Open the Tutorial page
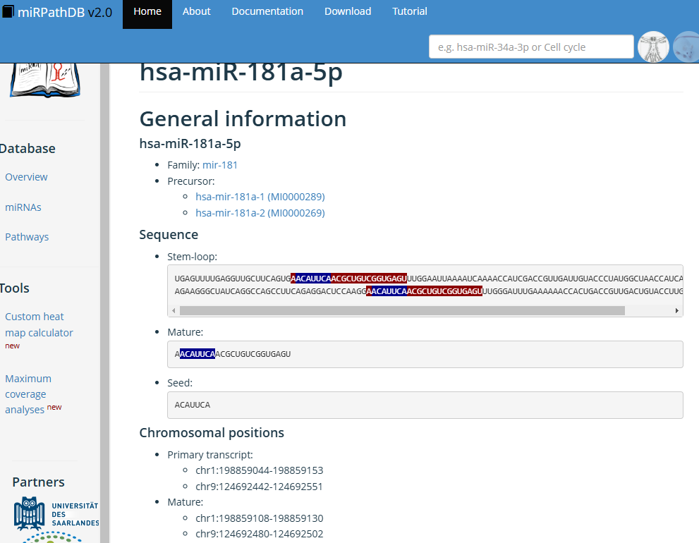Image resolution: width=699 pixels, height=543 pixels. 410,11
